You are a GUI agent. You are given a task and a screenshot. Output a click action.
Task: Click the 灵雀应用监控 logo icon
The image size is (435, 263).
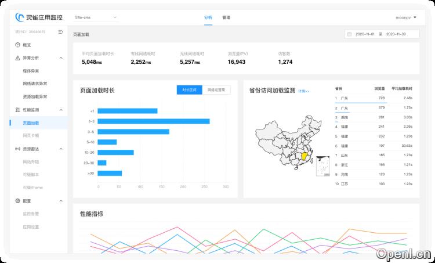(x=19, y=17)
